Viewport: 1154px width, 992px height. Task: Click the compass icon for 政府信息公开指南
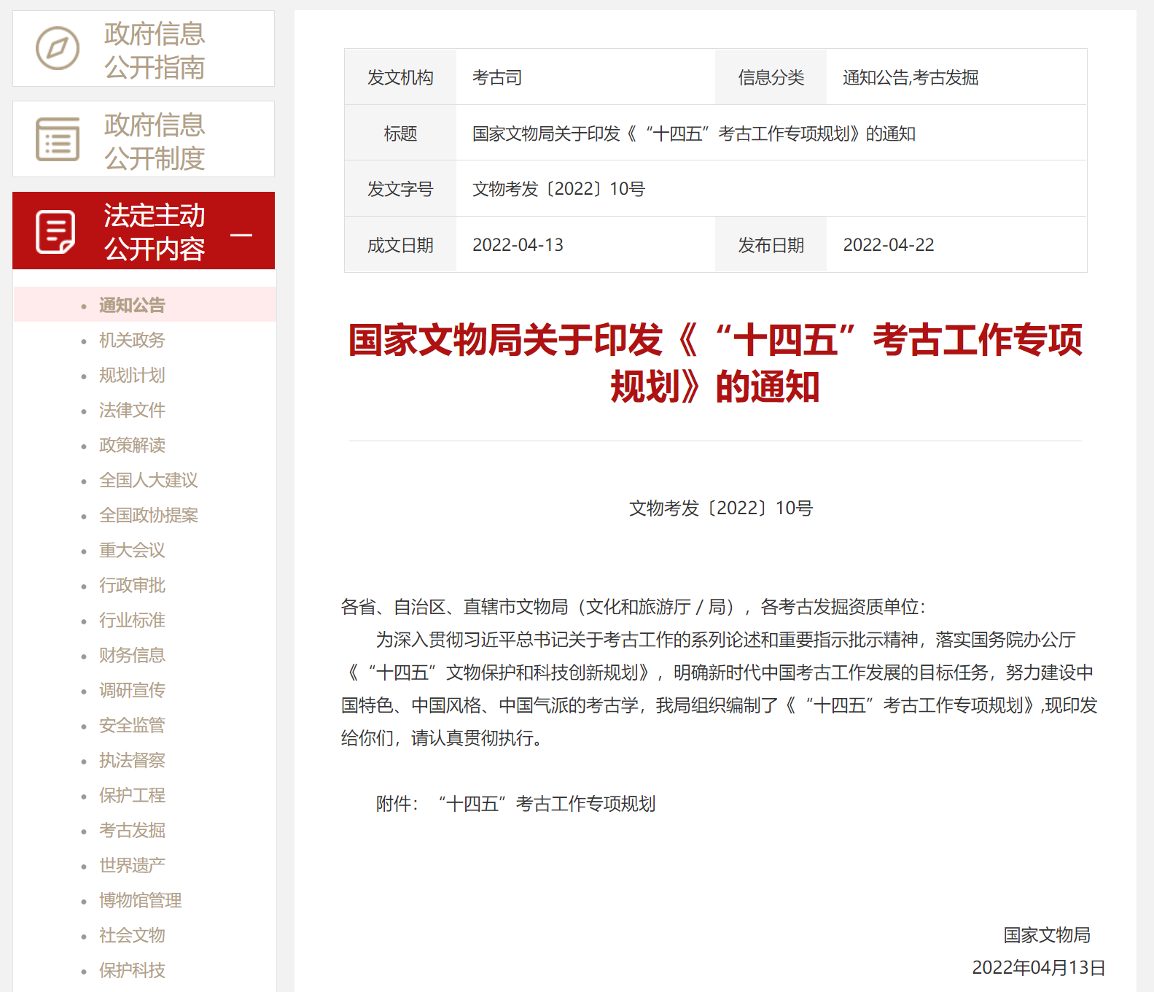click(58, 49)
